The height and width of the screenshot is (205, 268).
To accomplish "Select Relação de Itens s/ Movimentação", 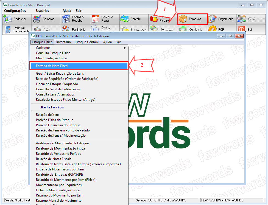I will [61, 136].
